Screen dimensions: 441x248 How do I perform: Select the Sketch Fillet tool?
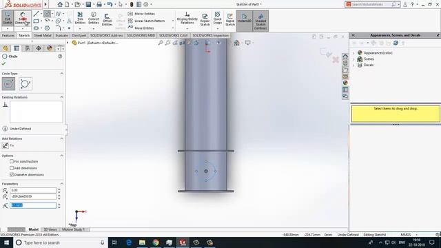(58, 28)
